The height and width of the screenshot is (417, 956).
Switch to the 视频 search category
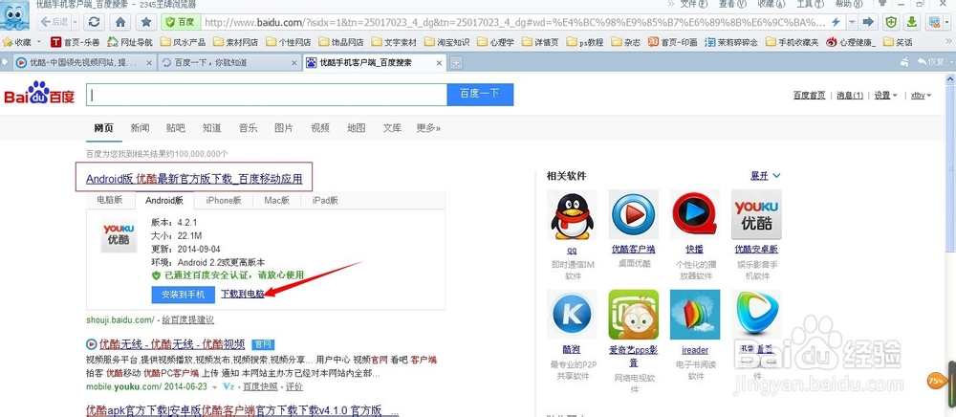319,128
